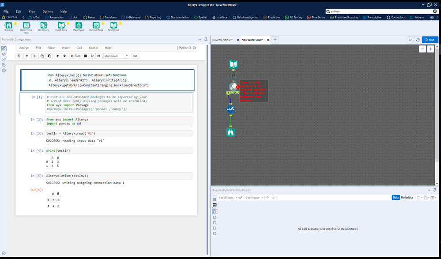Open the results new-window dropdown
Screen dimensions: 441x259
(x=433, y=198)
